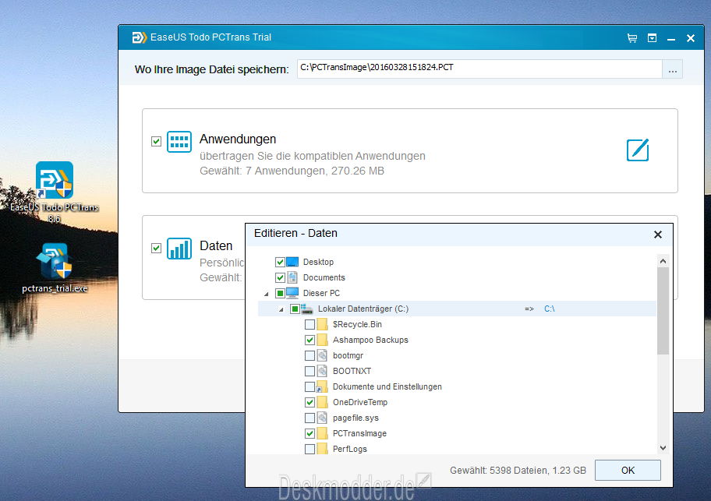Click the browse '...' button for image path
This screenshot has width=711, height=501.
[673, 69]
